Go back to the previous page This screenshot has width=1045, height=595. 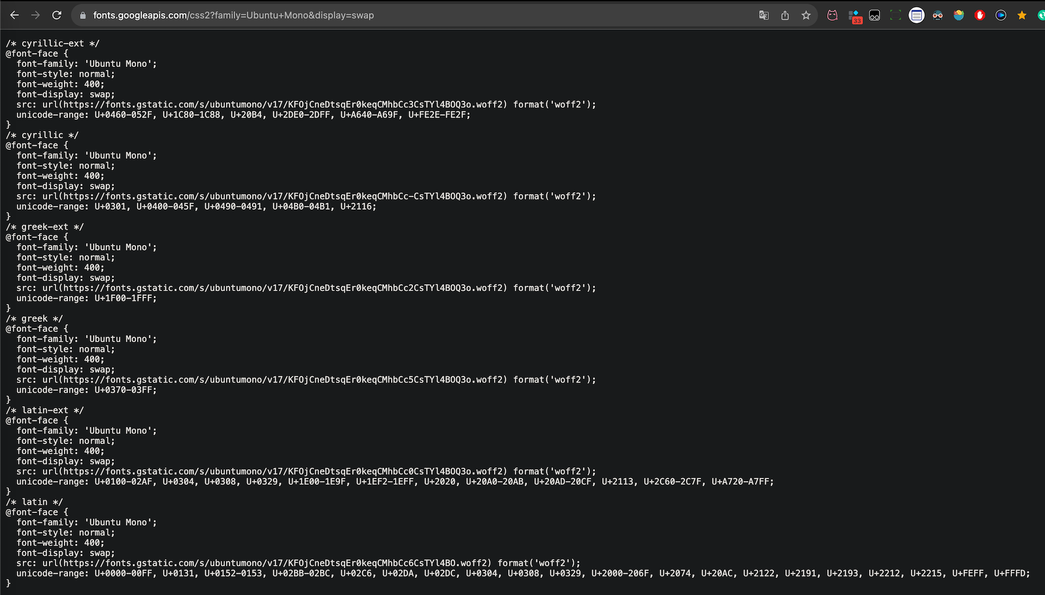point(15,15)
